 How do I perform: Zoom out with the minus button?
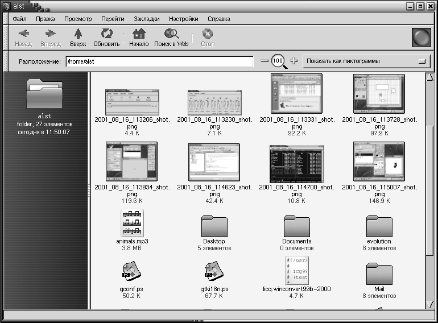265,61
